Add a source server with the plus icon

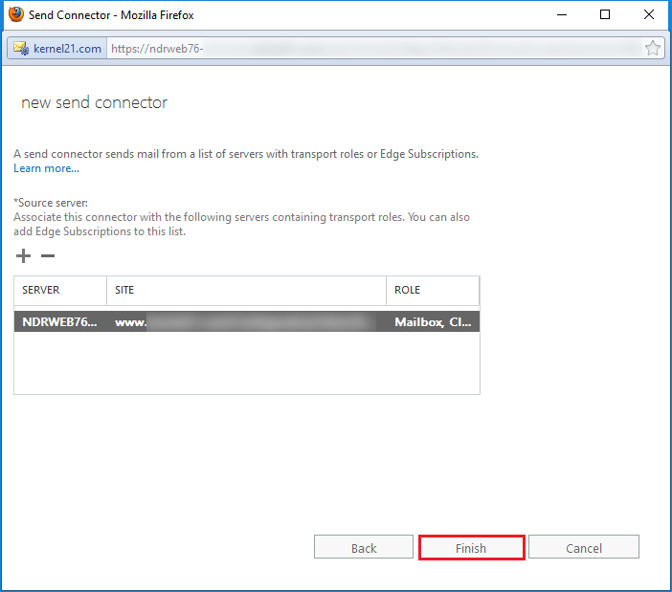click(x=23, y=256)
